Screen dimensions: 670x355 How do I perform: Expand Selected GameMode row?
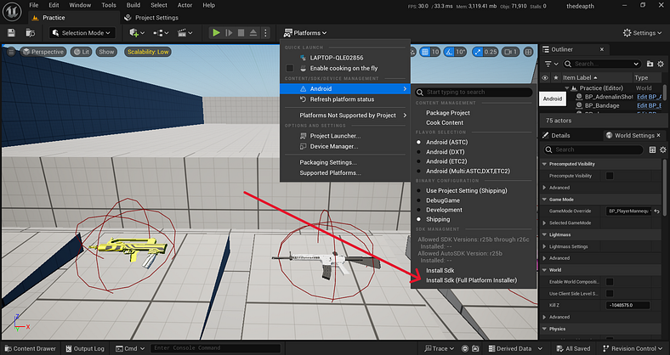point(544,223)
